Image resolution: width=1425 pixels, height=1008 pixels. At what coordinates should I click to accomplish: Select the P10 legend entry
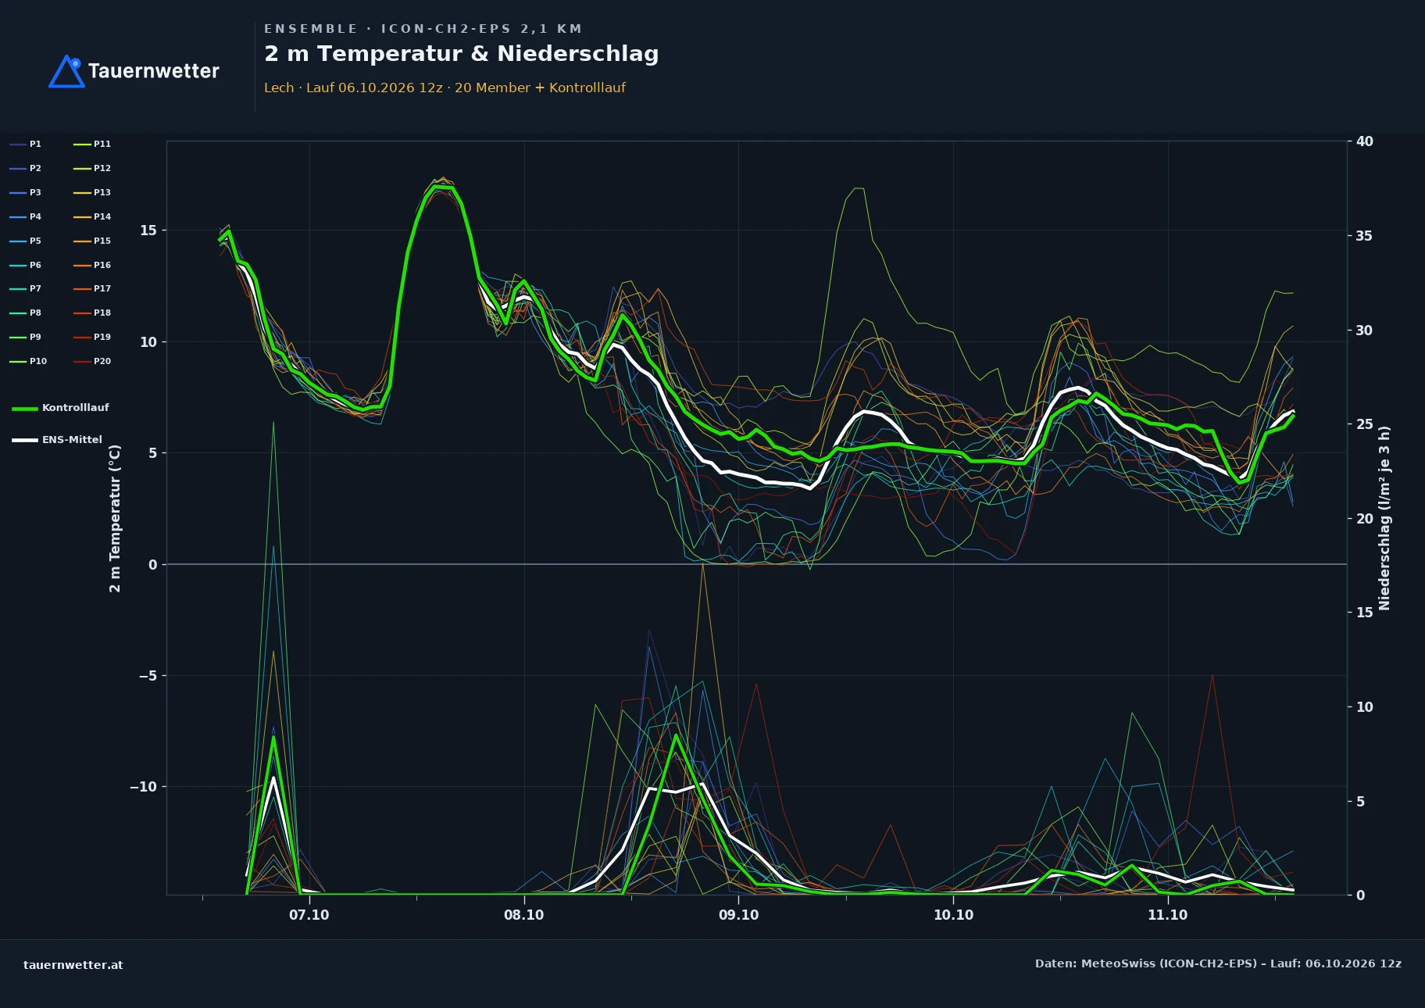28,362
